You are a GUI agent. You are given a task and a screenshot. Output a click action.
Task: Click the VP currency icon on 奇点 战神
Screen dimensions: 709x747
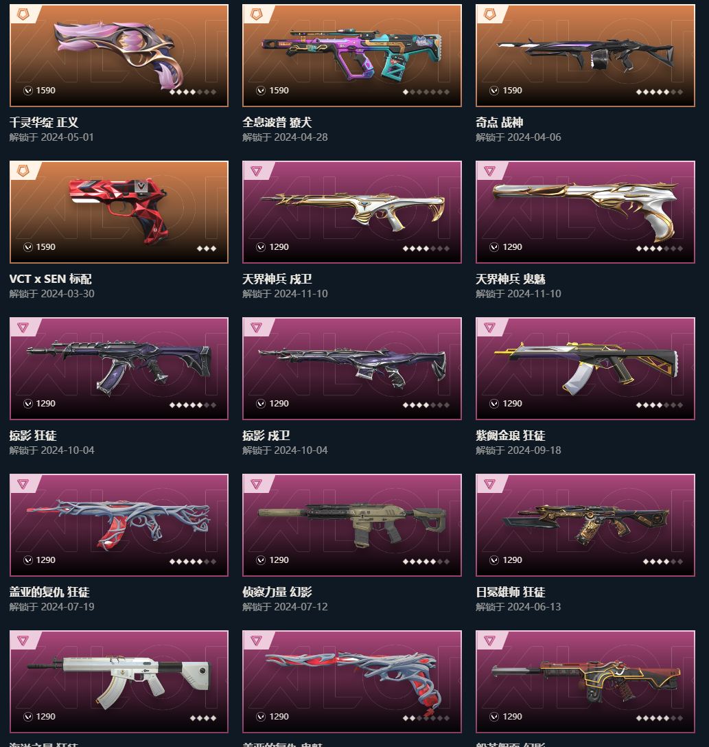[493, 91]
